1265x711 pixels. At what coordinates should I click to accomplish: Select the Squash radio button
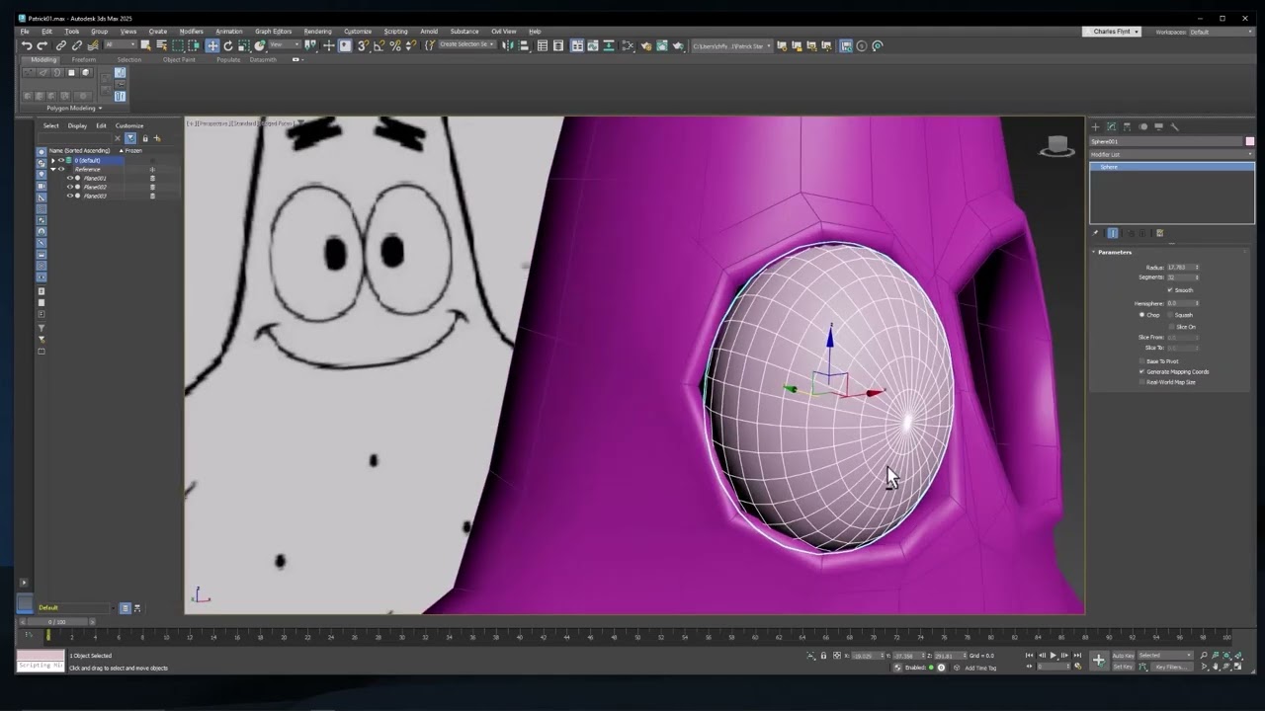pos(1170,315)
